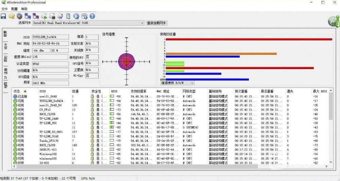Click the green status icon for wininway101
This screenshot has height=181, width=340.
[x=15, y=159]
